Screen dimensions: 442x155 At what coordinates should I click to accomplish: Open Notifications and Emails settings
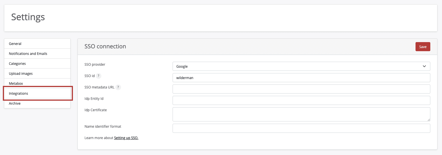37,53
